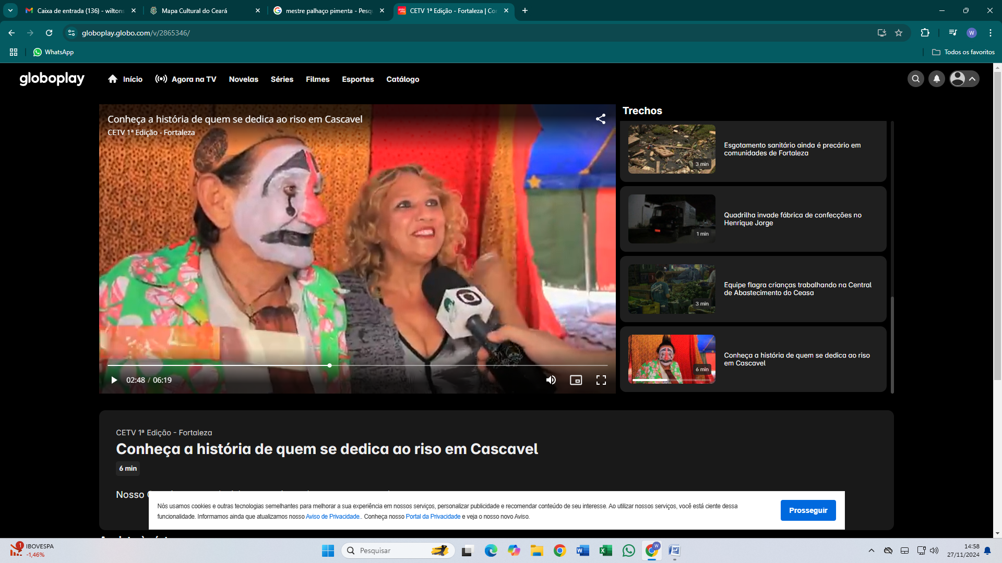1002x563 pixels.
Task: Expand the tab search dropdown arrow
Action: 10,10
